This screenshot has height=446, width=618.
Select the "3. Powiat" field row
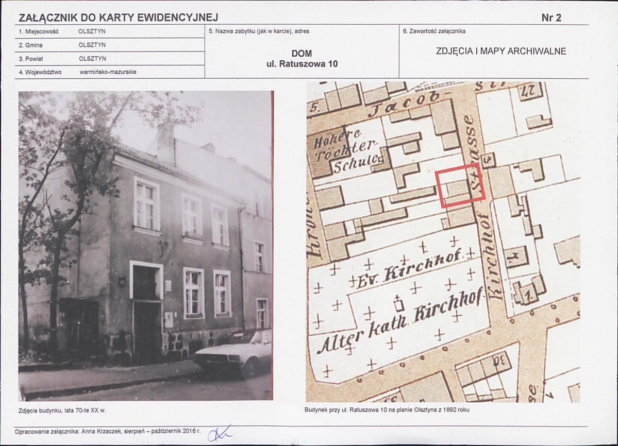click(111, 59)
